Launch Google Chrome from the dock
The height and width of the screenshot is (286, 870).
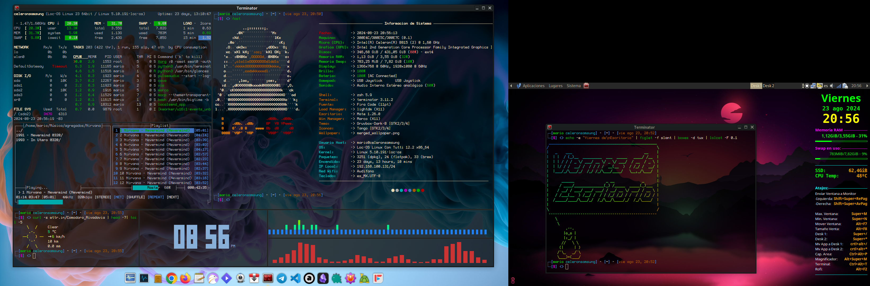pos(171,278)
